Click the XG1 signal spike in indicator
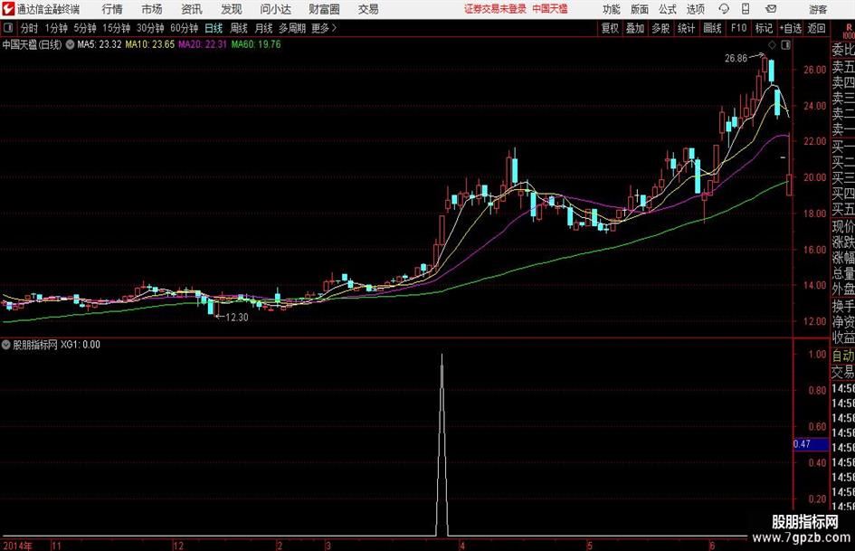 pos(442,444)
